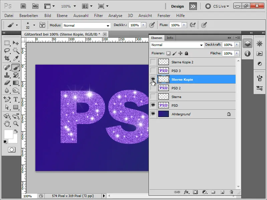
Task: Open the Filter menu
Action: pyautogui.click(x=98, y=15)
